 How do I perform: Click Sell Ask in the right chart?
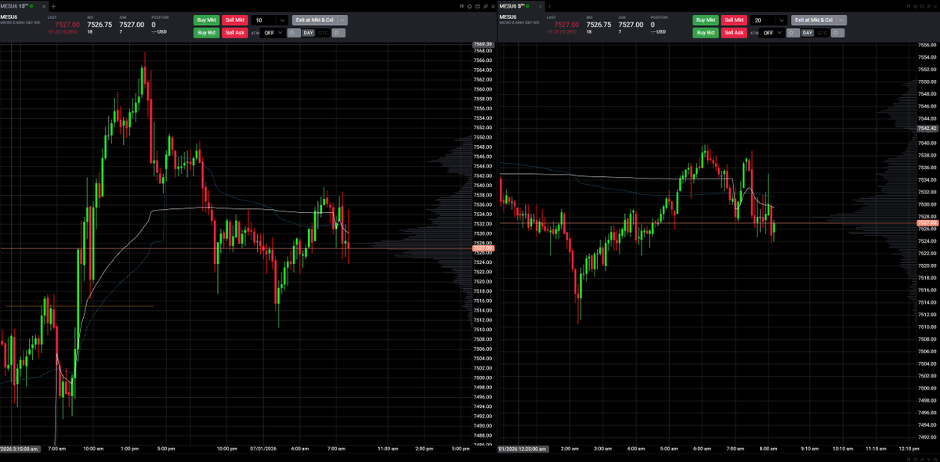tap(734, 33)
